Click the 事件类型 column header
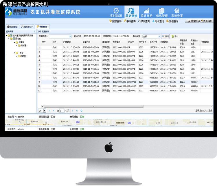 point(107,42)
